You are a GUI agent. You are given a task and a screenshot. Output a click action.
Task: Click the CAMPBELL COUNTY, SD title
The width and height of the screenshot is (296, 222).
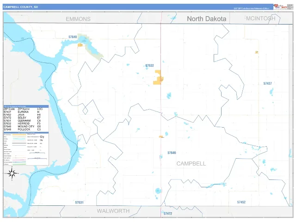pyautogui.click(x=20, y=7)
